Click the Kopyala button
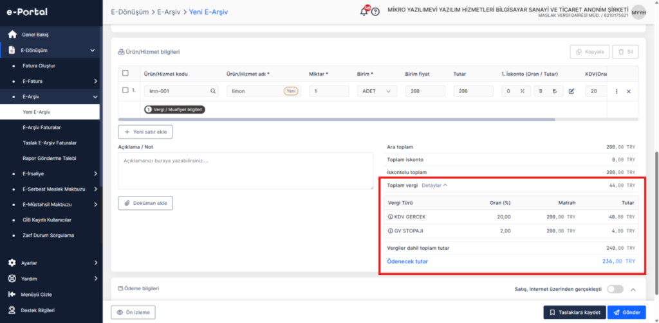 (x=589, y=52)
